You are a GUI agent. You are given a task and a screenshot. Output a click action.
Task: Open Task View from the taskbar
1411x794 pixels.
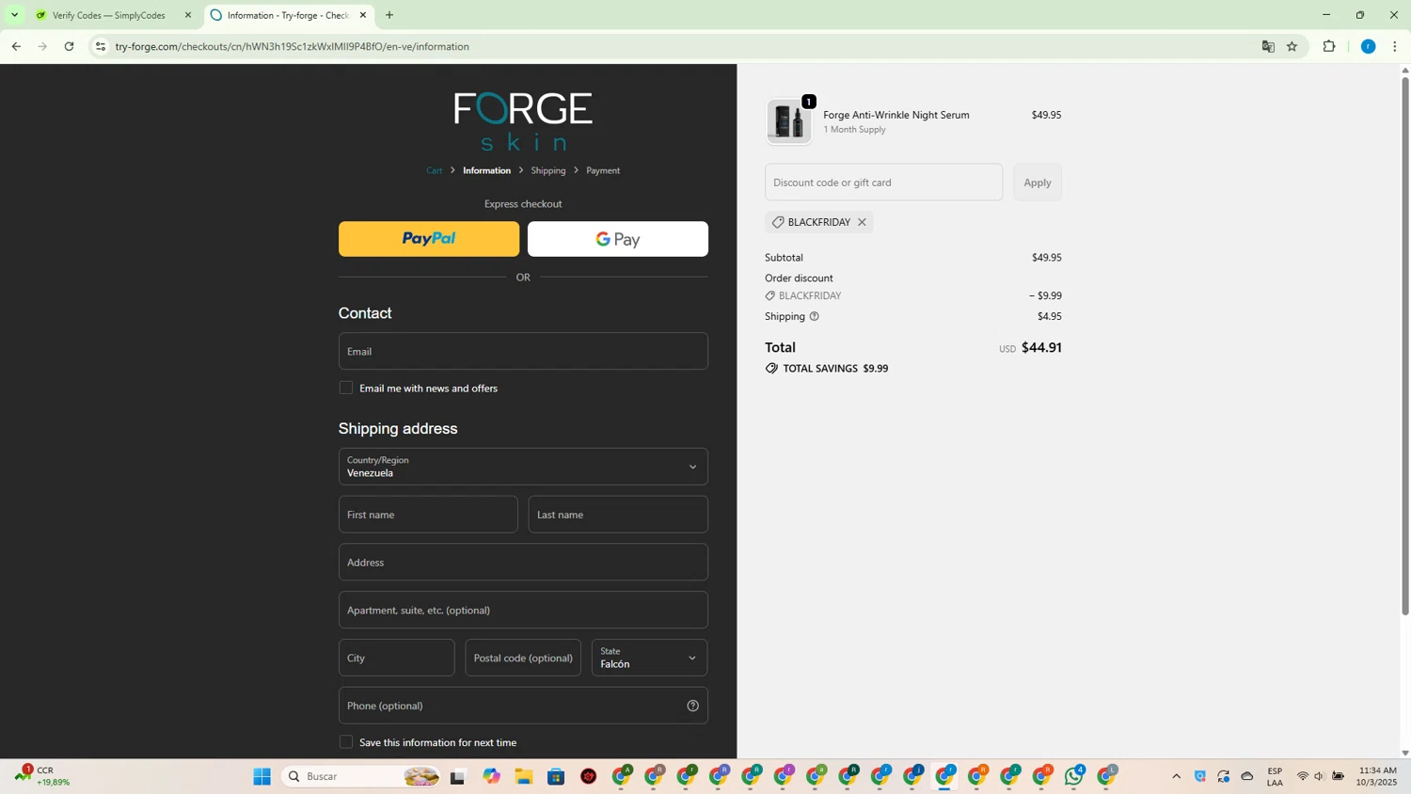pos(458,776)
